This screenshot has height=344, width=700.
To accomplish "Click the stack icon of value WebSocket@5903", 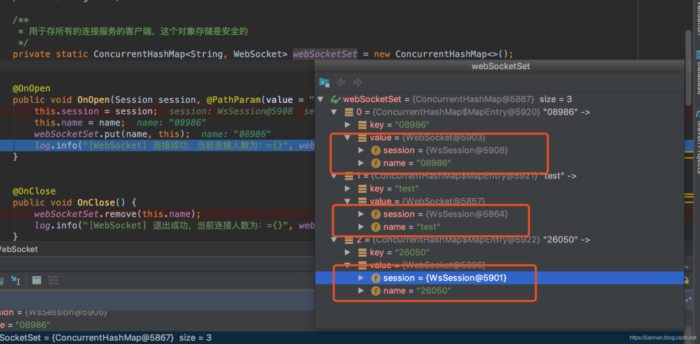I will [363, 138].
